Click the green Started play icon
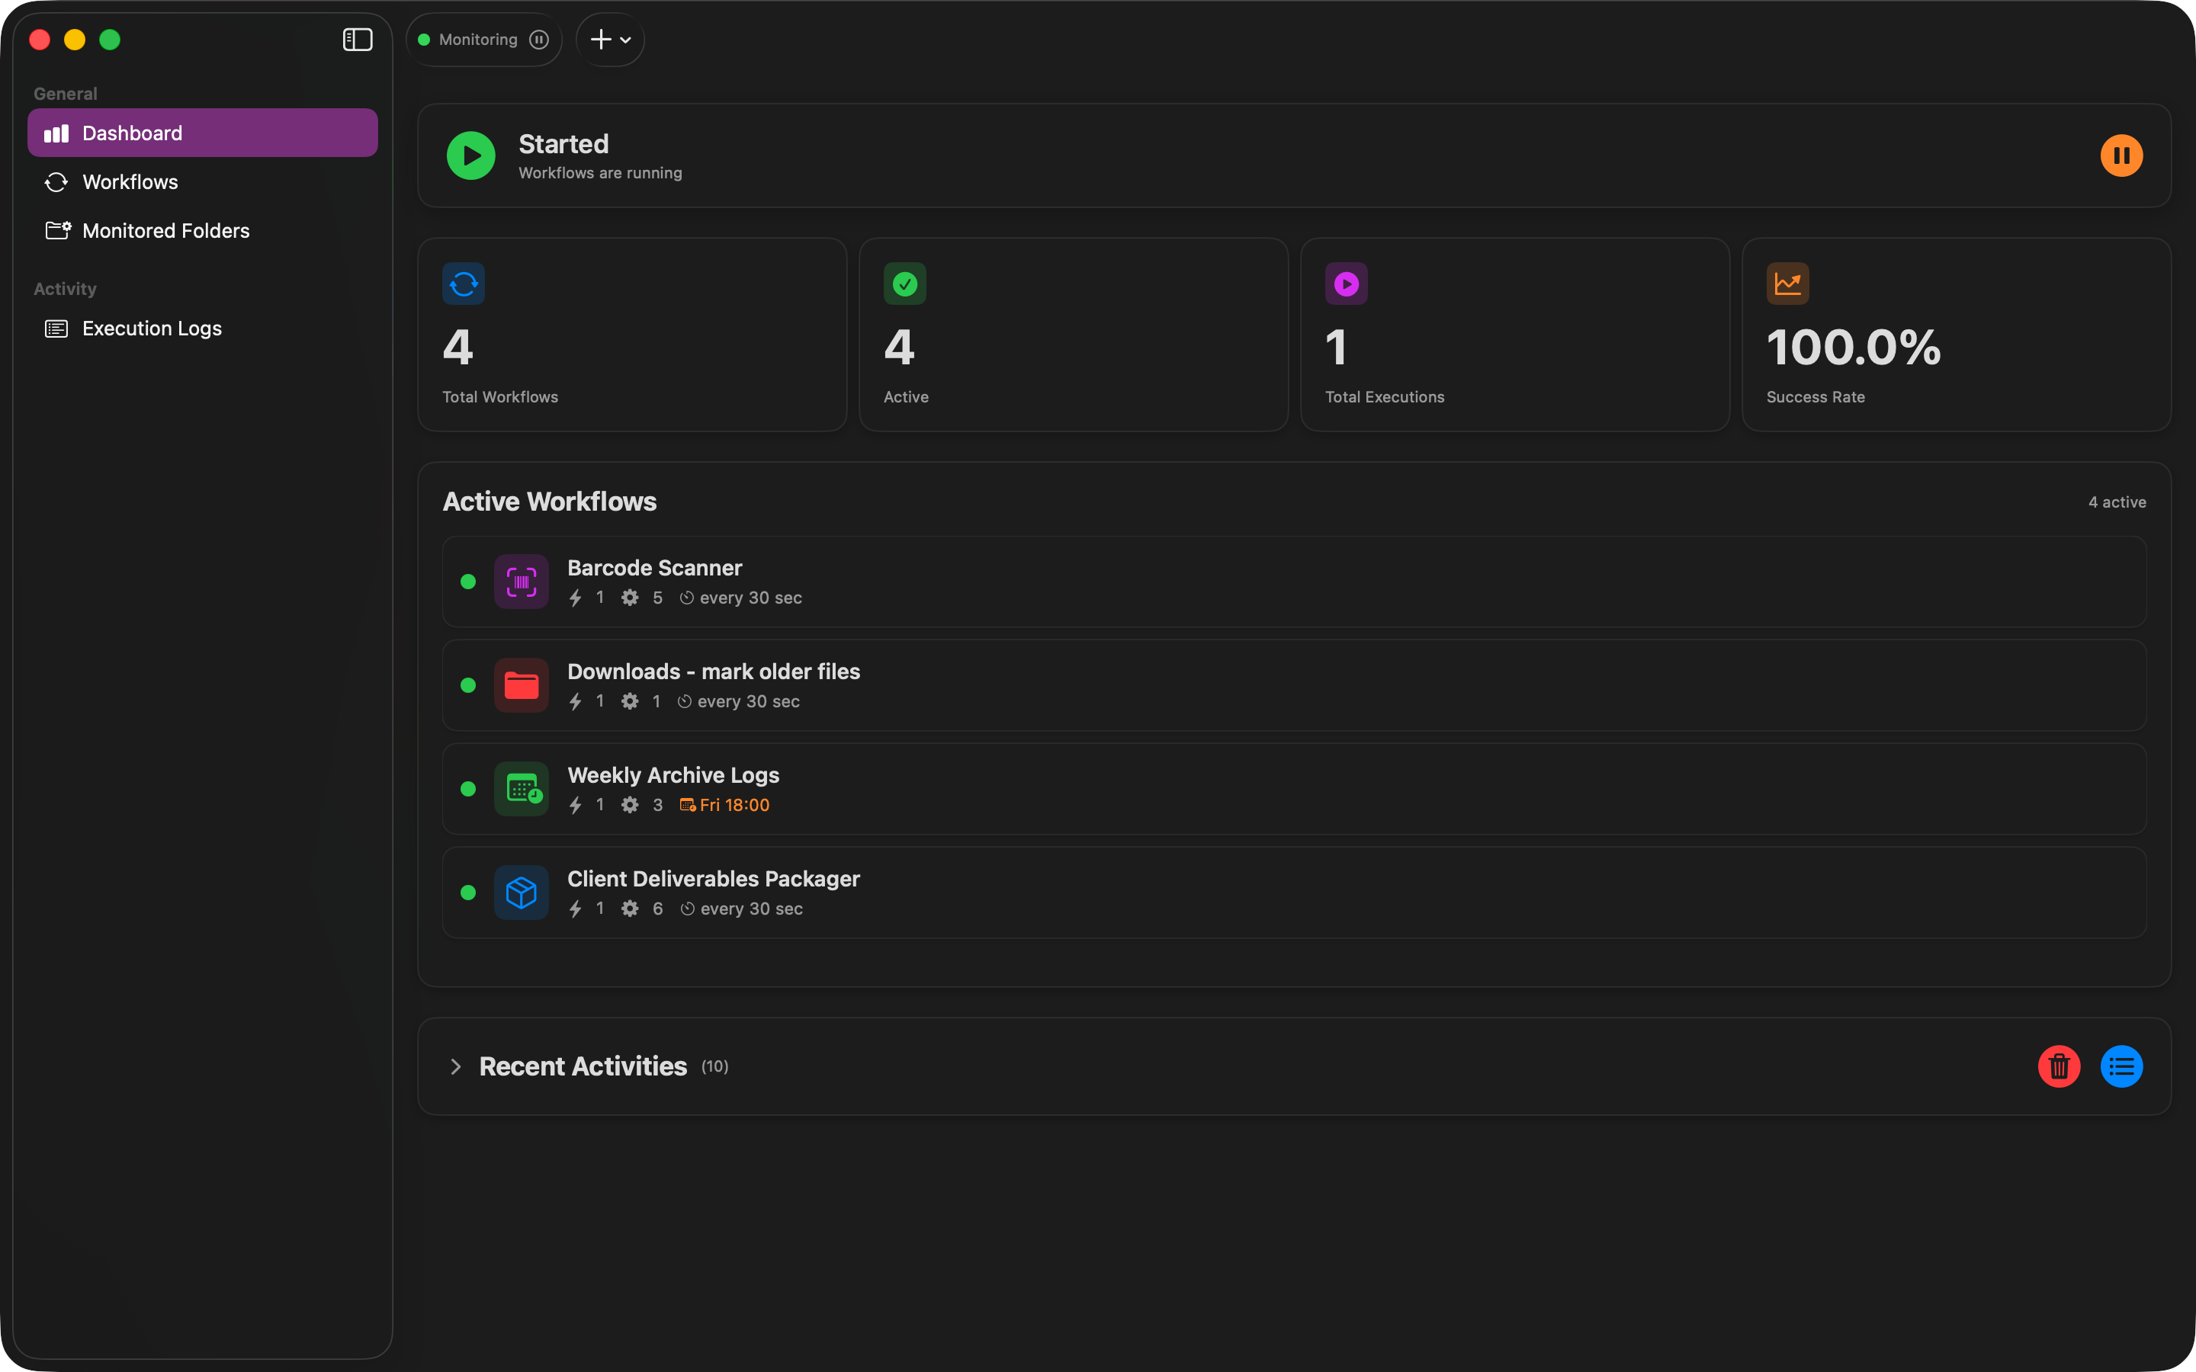The width and height of the screenshot is (2196, 1372). click(x=471, y=155)
